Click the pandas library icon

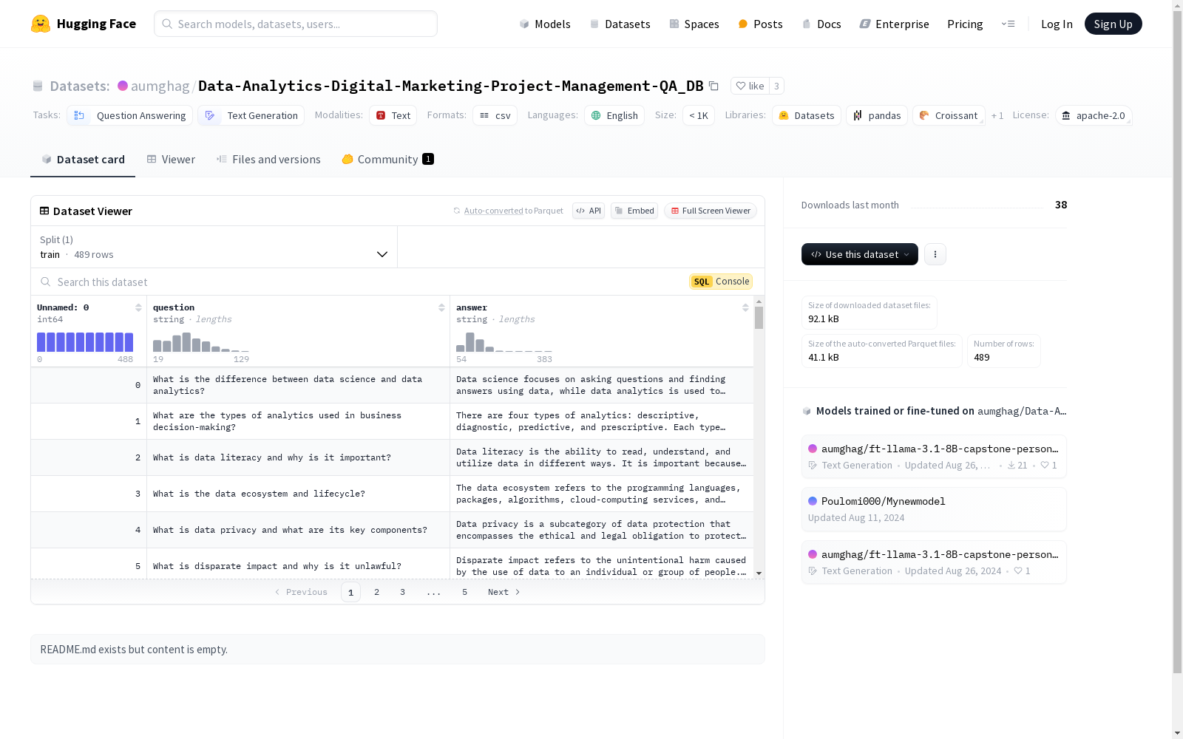coord(858,115)
